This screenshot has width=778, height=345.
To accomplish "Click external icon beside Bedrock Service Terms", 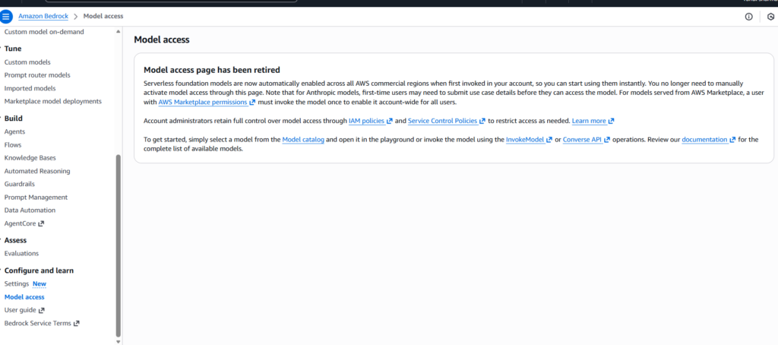I will point(76,323).
